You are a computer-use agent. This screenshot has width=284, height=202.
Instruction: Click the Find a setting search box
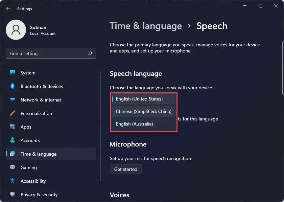[51, 53]
